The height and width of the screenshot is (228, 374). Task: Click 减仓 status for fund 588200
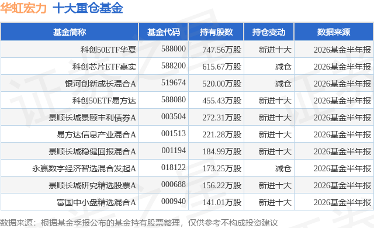pyautogui.click(x=283, y=67)
